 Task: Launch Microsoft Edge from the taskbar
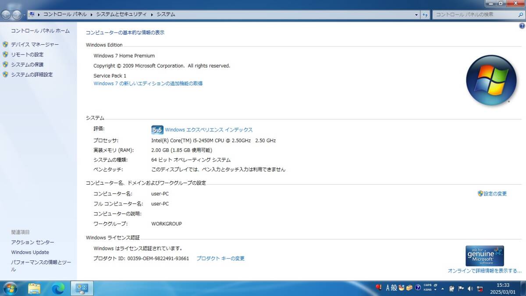click(58, 288)
